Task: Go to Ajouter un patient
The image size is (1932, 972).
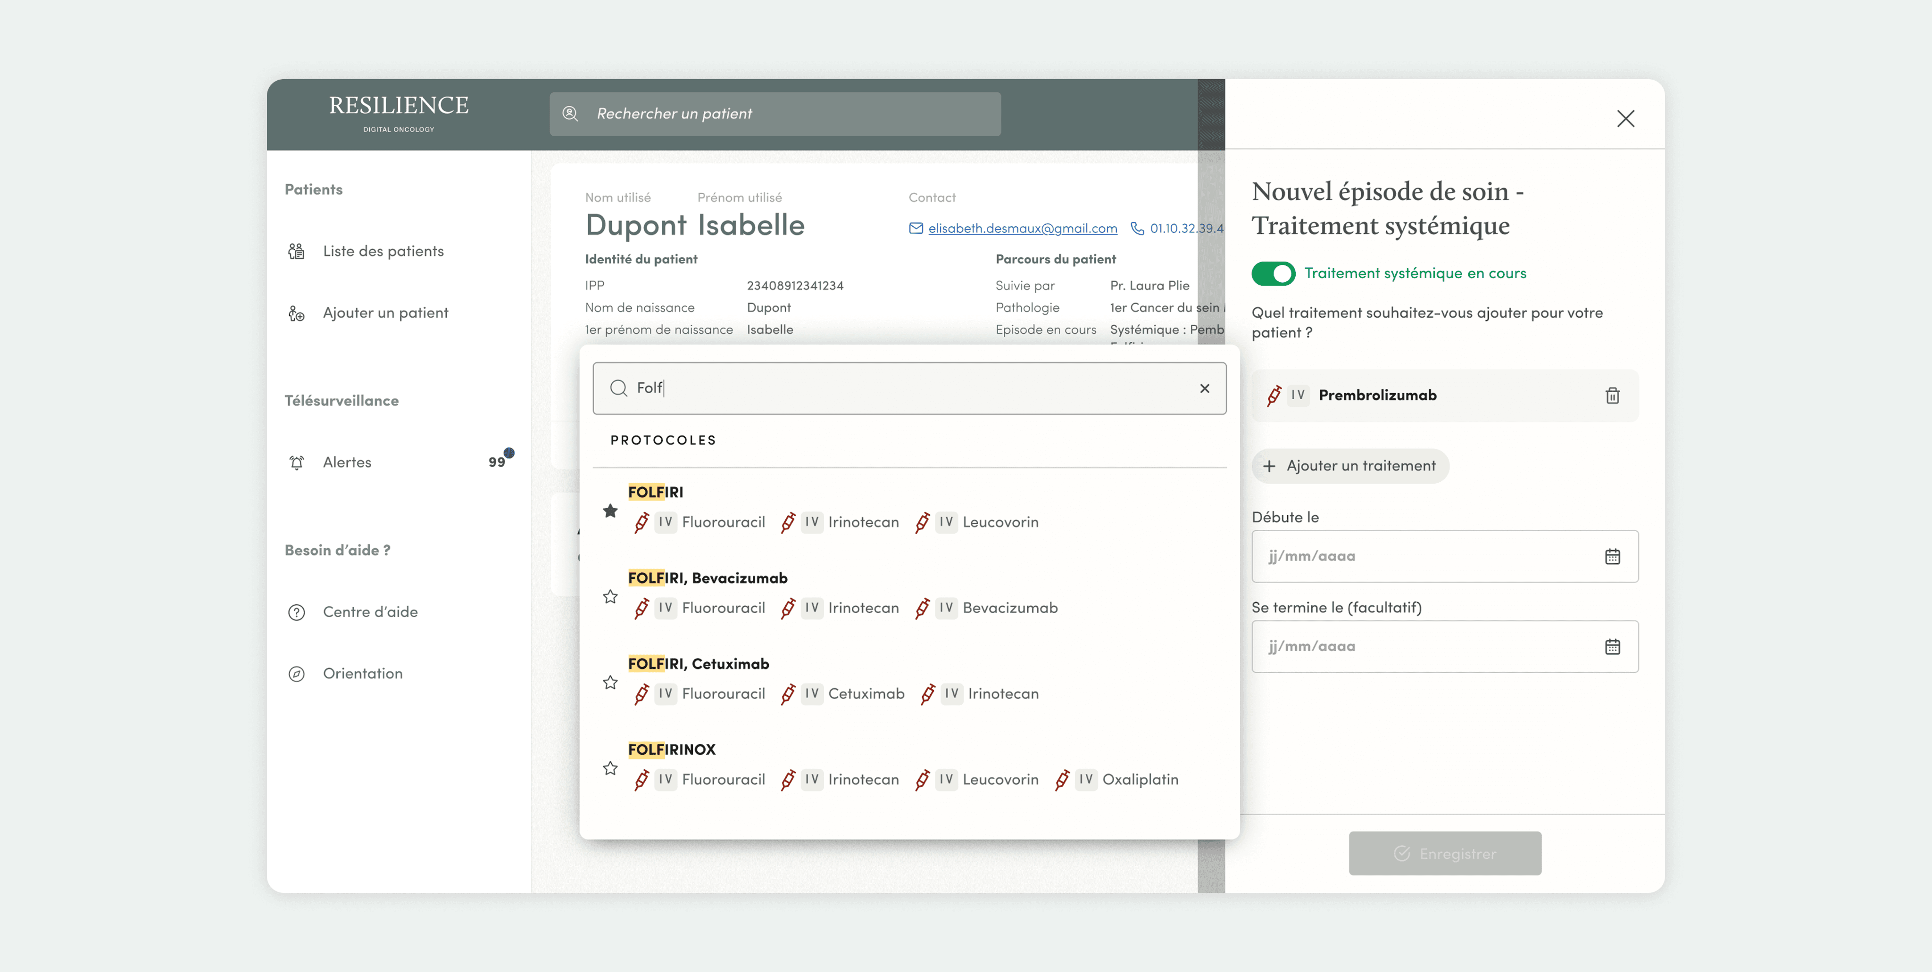Action: pyautogui.click(x=385, y=313)
